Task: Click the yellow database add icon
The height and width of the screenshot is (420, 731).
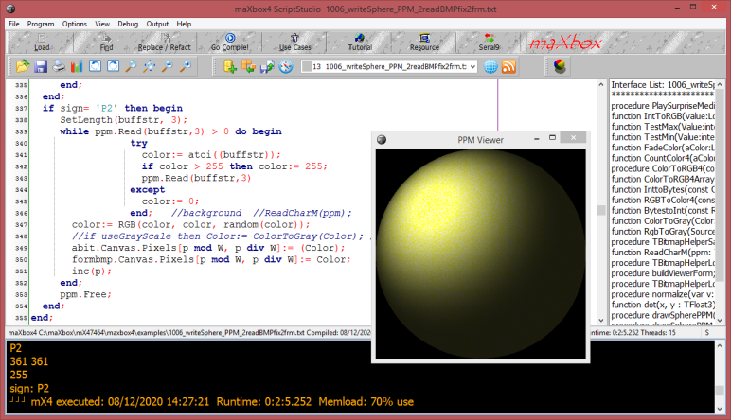Action: [230, 66]
